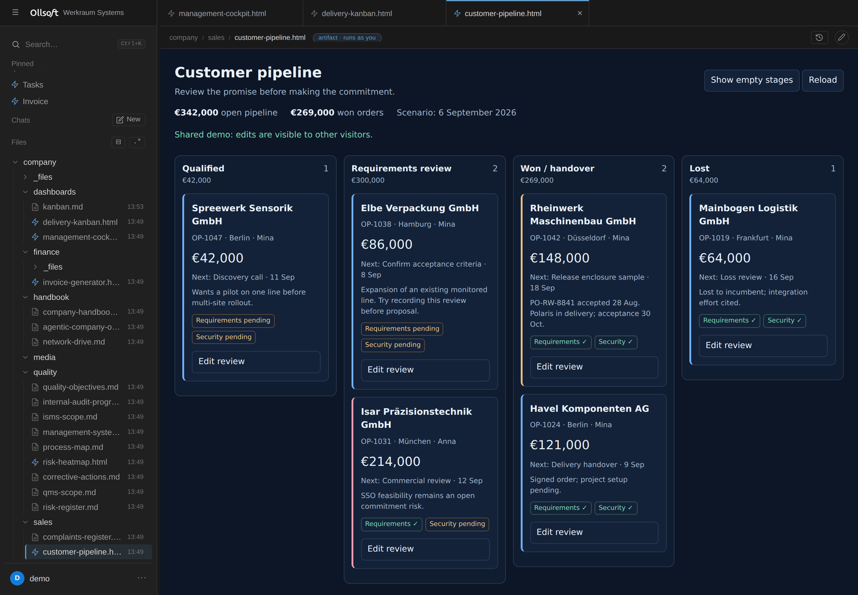The width and height of the screenshot is (858, 595).
Task: Click Requirements pending tag on Elbe card
Action: pos(402,329)
